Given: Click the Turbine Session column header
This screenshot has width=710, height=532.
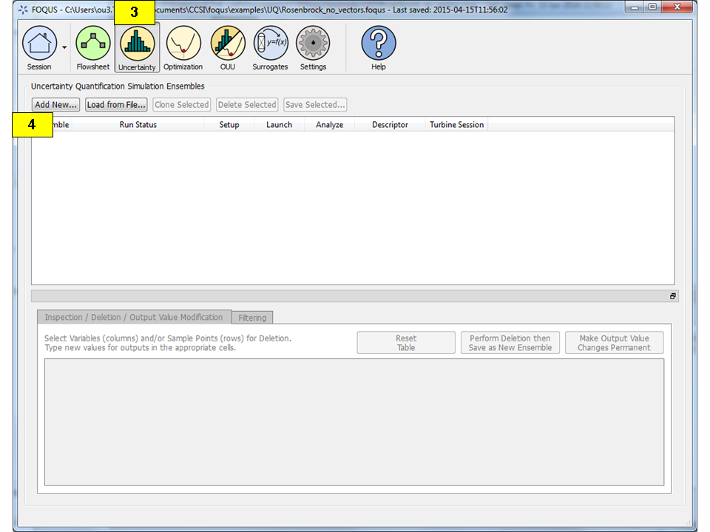Looking at the screenshot, I should coord(456,124).
